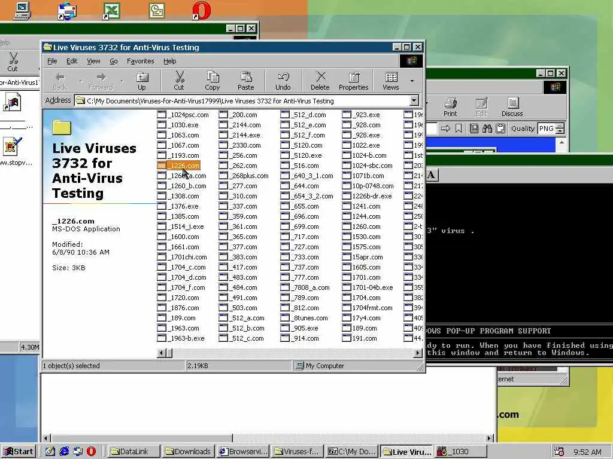
Task: Select the 1701-04b.exe file
Action: [368, 287]
